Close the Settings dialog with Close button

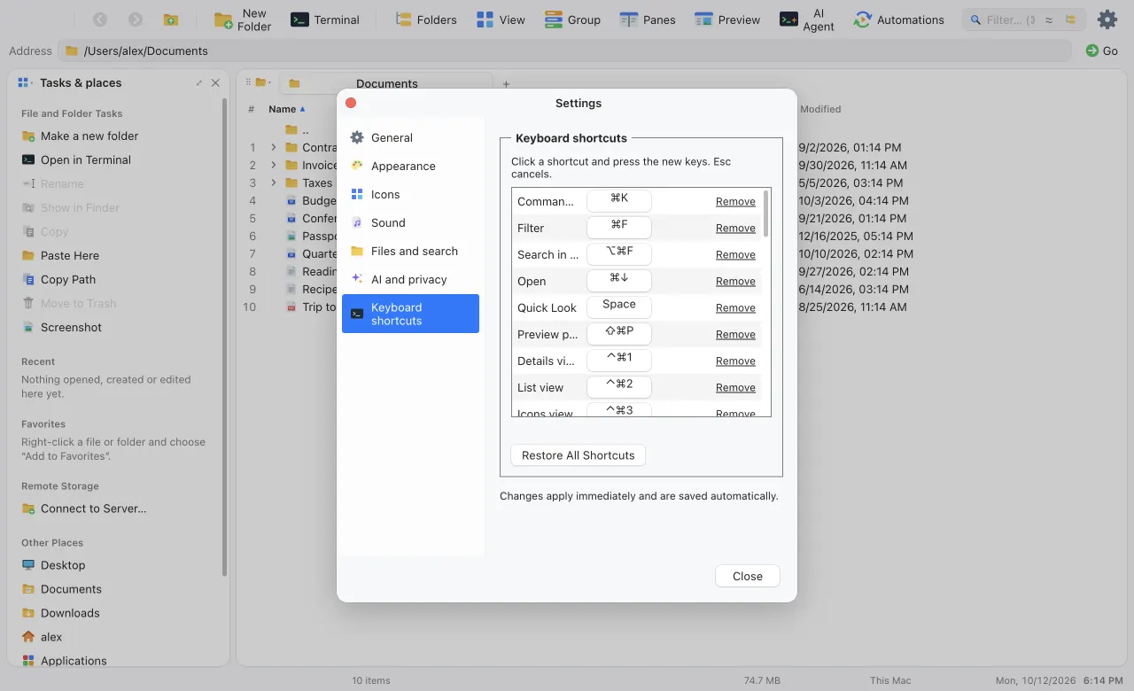(x=748, y=576)
